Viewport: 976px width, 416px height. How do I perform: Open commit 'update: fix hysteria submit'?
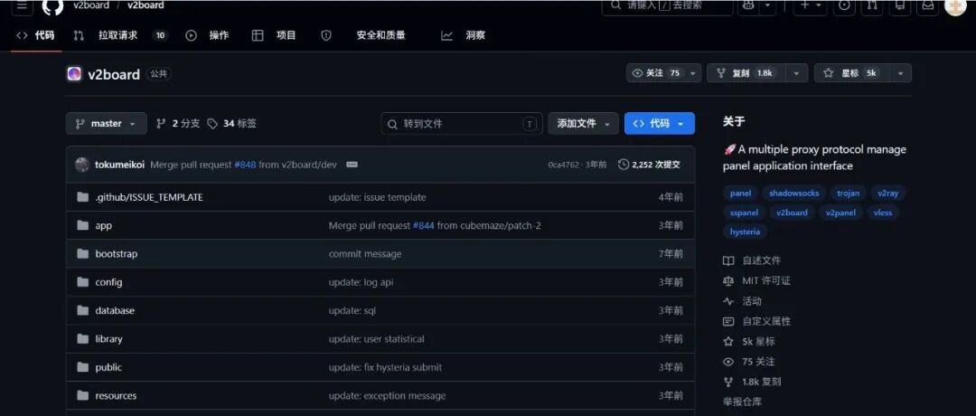click(385, 367)
